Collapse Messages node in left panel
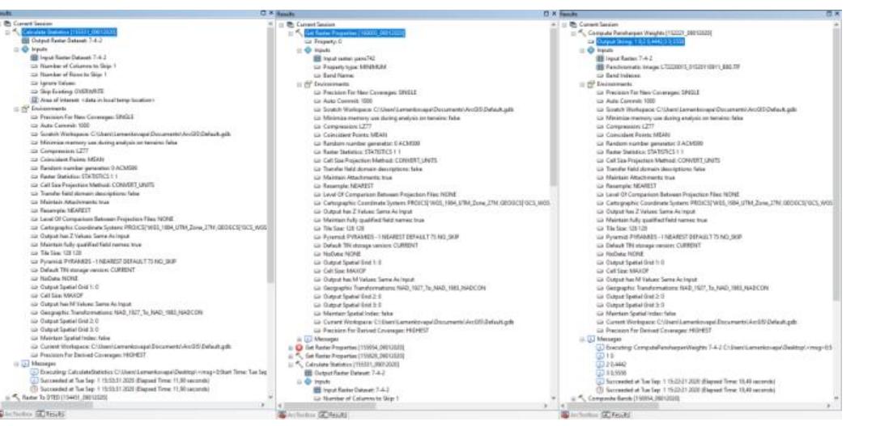 pyautogui.click(x=15, y=363)
